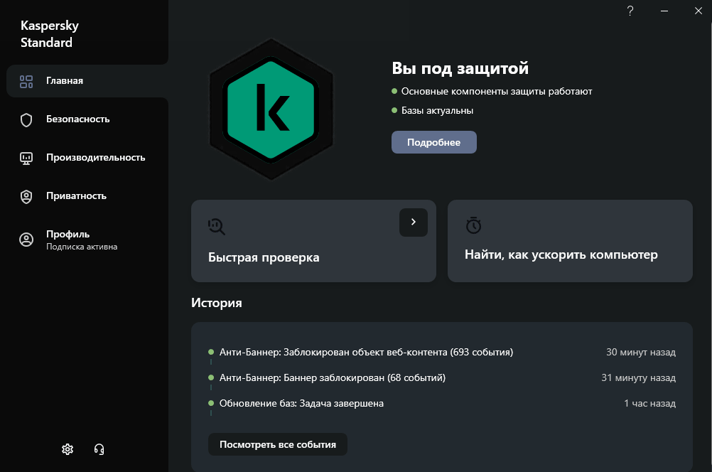Click the Вы под защитой heading
Viewport: 712px width, 472px height.
point(460,68)
